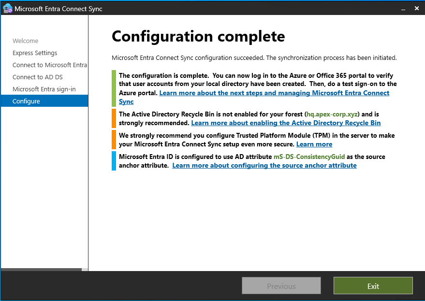This screenshot has height=301, width=425.
Task: Select the Connect to AD DS step
Action: 37,77
